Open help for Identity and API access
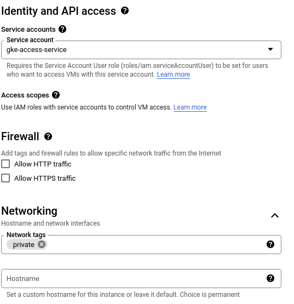Image resolution: width=294 pixels, height=304 pixels. tap(125, 10)
